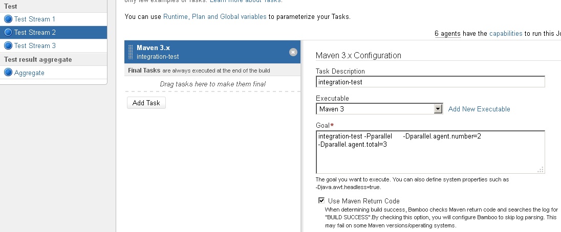Click the Use Maven Return Code label
Screen dimensions: 561x232
(363, 201)
